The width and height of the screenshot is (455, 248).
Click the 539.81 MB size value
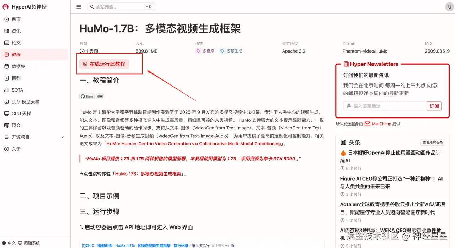click(146, 51)
